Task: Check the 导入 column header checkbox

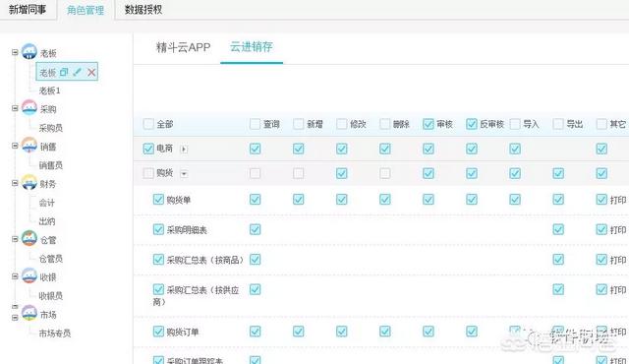Action: click(x=515, y=124)
